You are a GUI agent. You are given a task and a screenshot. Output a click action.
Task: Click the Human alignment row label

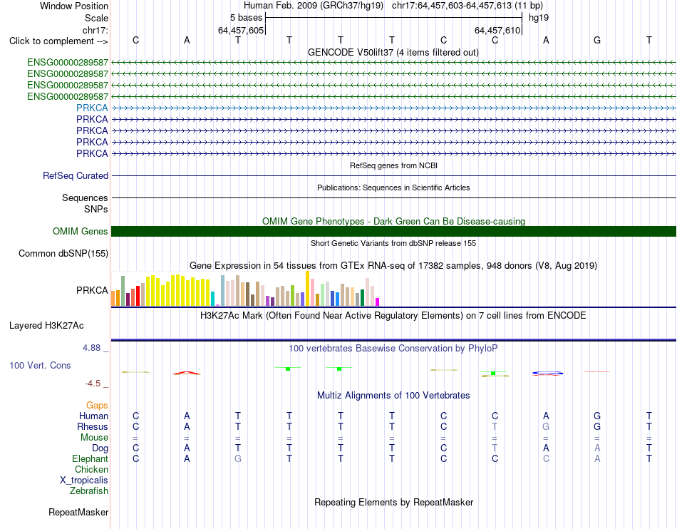[x=93, y=416]
